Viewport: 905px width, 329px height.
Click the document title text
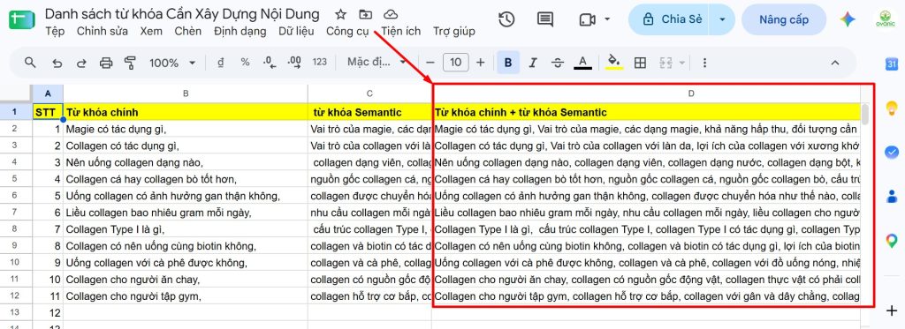[182, 14]
